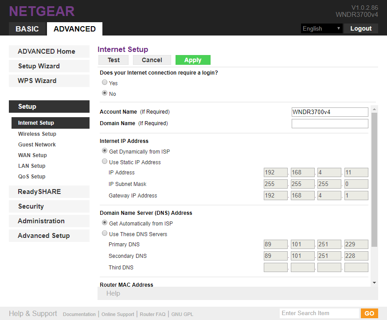387x320 pixels.
Task: Click Third DNS first octet field
Action: (275, 267)
